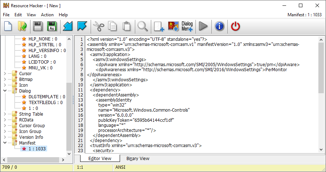Image resolution: width=326 pixels, height=172 pixels.
Task: Expand the String Table node
Action: [5, 114]
